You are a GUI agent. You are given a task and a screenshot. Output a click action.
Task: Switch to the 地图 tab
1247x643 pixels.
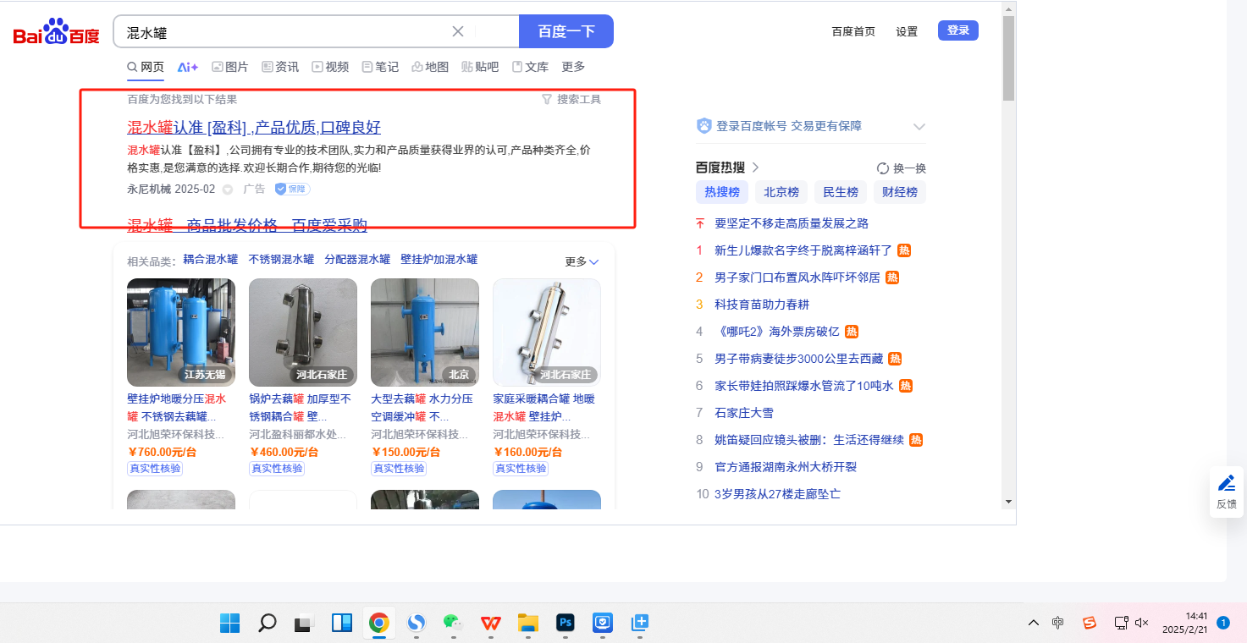[430, 67]
